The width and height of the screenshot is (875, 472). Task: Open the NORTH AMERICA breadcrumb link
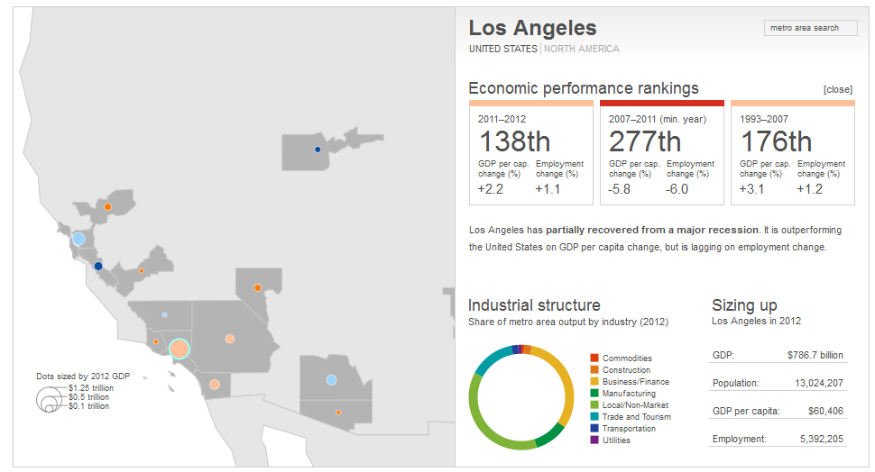pyautogui.click(x=582, y=50)
